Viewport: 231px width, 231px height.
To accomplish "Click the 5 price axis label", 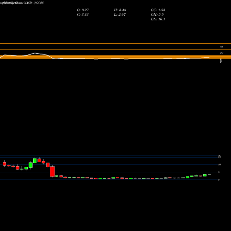I will click(219, 172).
